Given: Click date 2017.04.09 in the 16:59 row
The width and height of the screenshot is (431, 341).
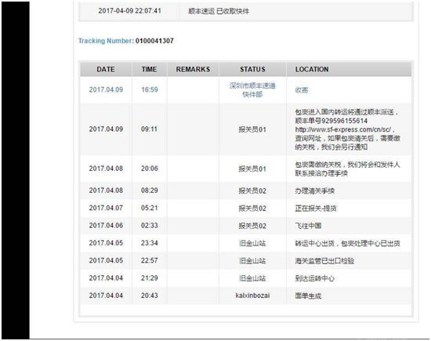Looking at the screenshot, I should (x=106, y=89).
